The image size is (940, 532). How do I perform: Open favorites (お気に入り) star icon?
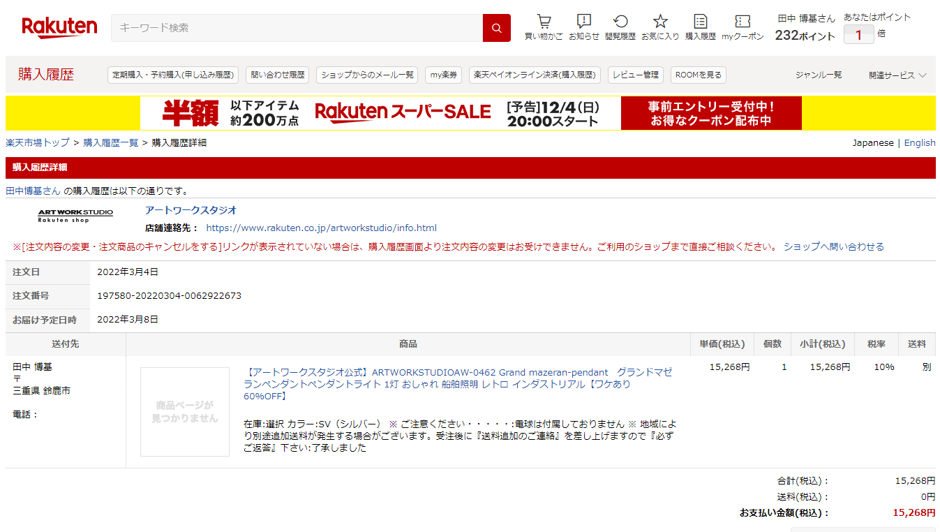tap(659, 27)
